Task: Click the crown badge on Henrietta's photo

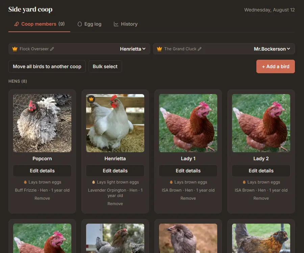Action: pyautogui.click(x=91, y=99)
